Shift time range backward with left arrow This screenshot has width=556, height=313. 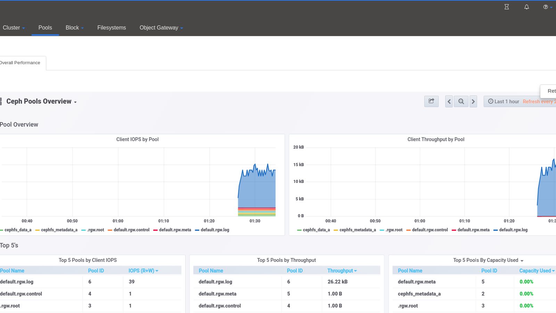[449, 102]
